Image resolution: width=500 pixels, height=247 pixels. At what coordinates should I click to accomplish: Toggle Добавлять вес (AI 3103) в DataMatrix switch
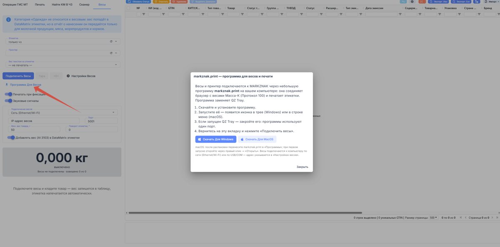point(11,138)
